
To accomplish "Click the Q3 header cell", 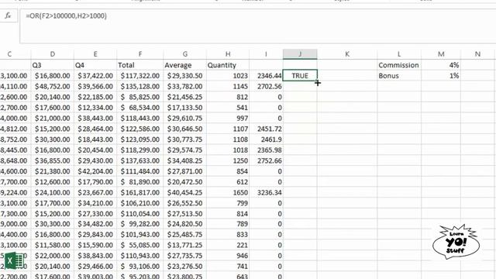I will click(53, 65).
